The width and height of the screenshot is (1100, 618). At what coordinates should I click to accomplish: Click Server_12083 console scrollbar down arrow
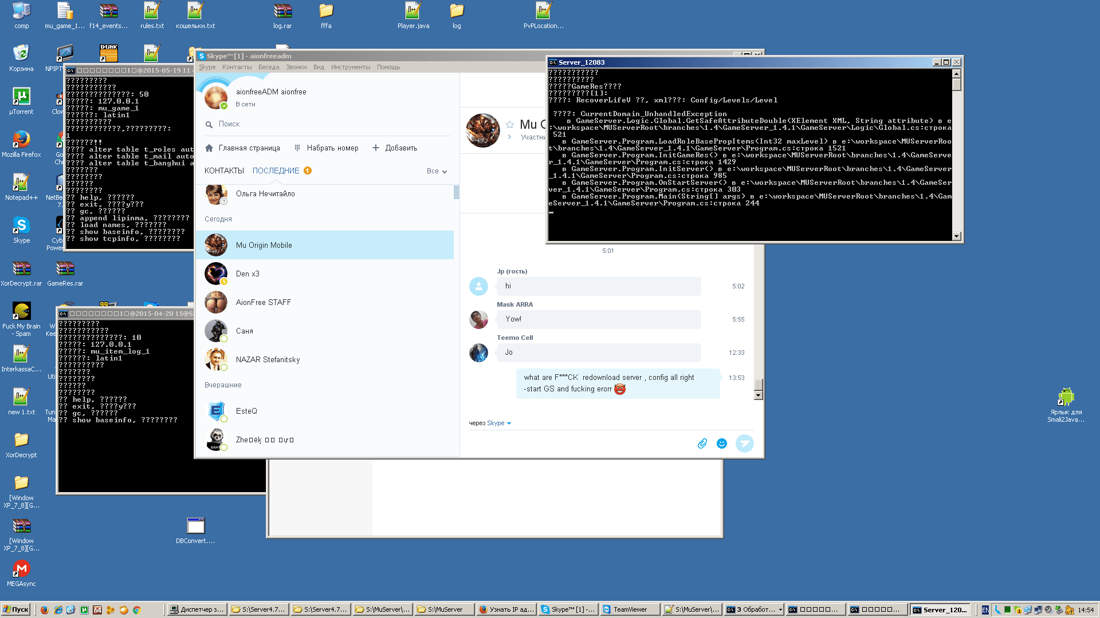pos(956,236)
